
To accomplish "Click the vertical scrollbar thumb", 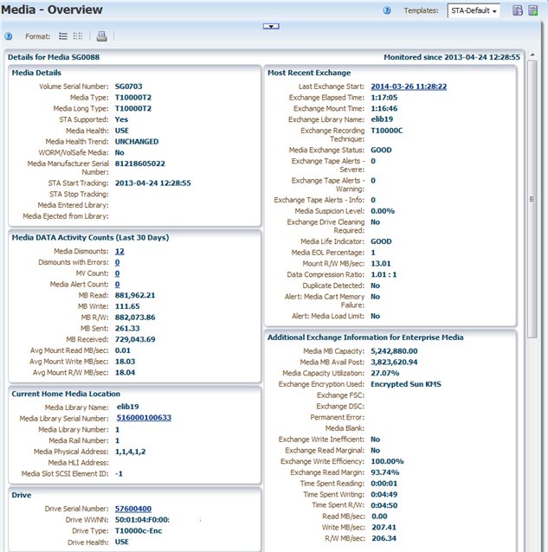I will tap(532, 199).
